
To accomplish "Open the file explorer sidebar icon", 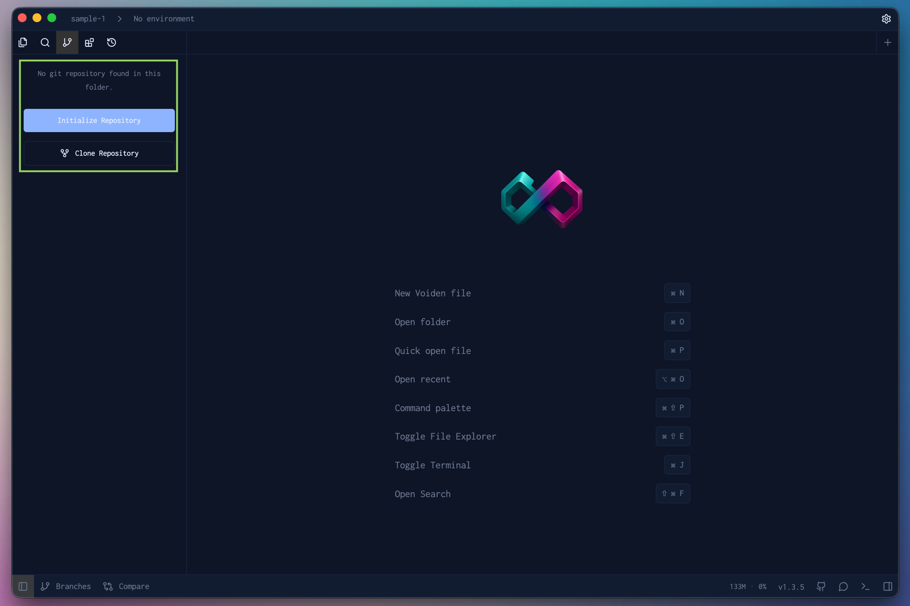I will pyautogui.click(x=23, y=42).
